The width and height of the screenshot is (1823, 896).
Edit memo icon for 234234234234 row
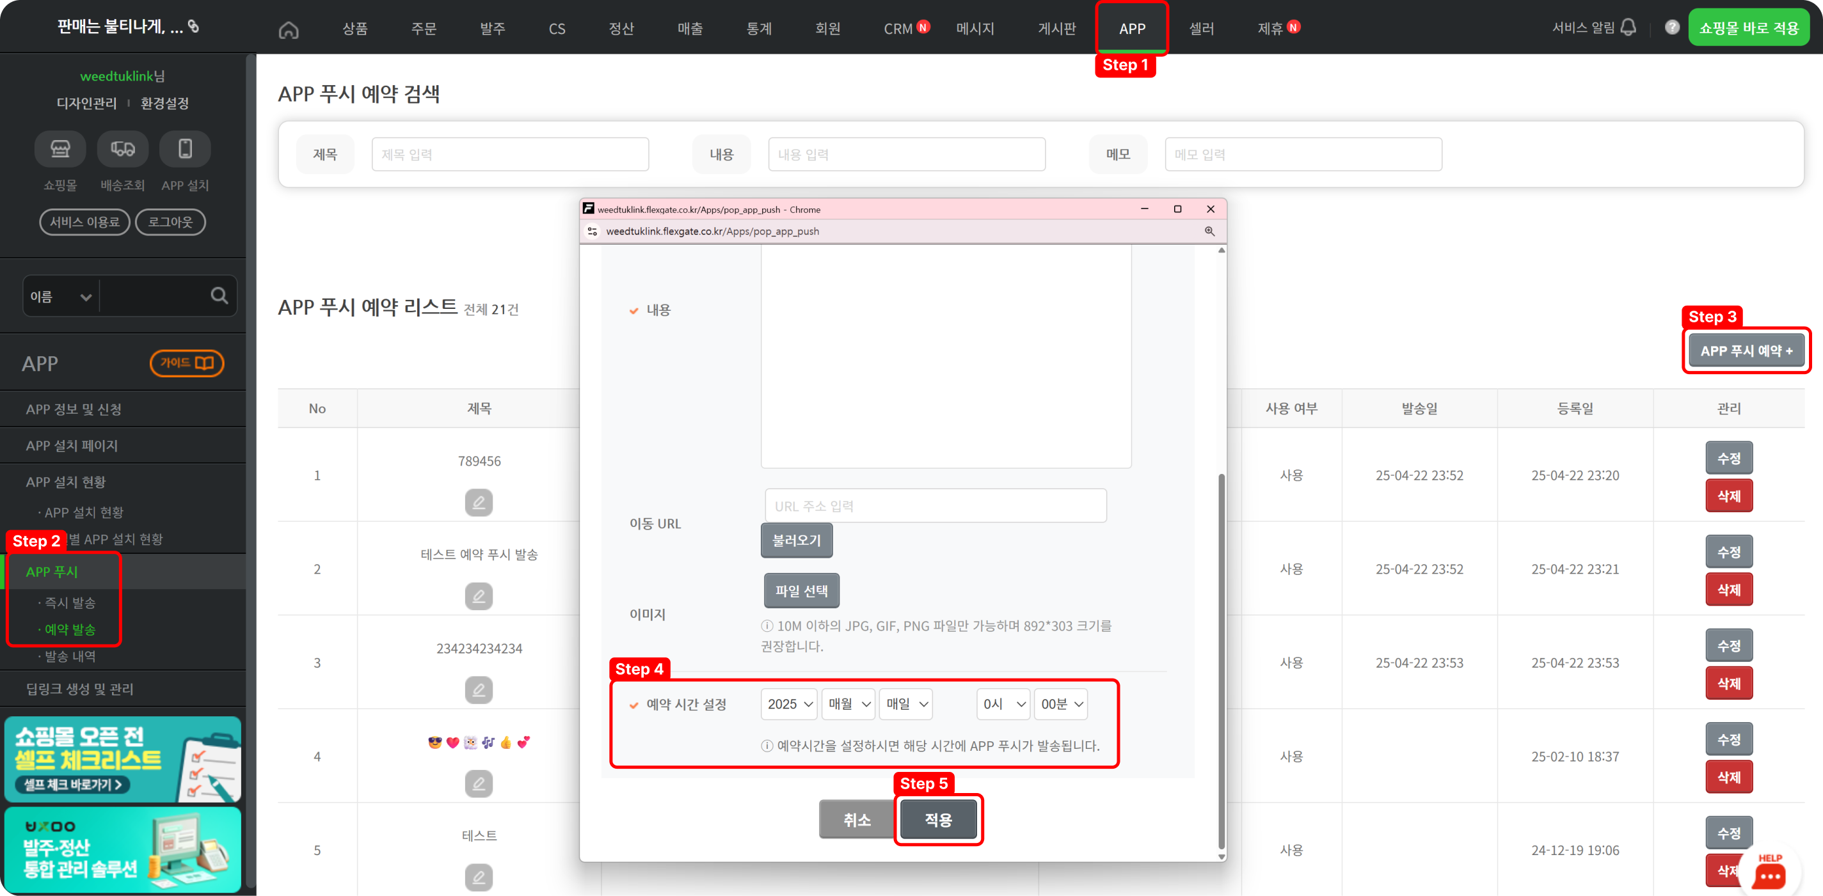click(479, 689)
